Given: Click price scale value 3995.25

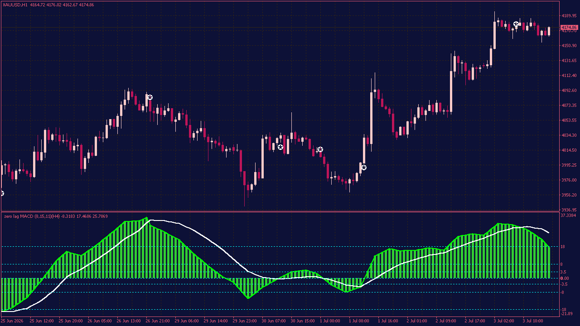Looking at the screenshot, I should [569, 165].
